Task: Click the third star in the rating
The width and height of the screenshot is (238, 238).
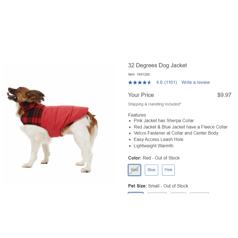Action: click(140, 83)
